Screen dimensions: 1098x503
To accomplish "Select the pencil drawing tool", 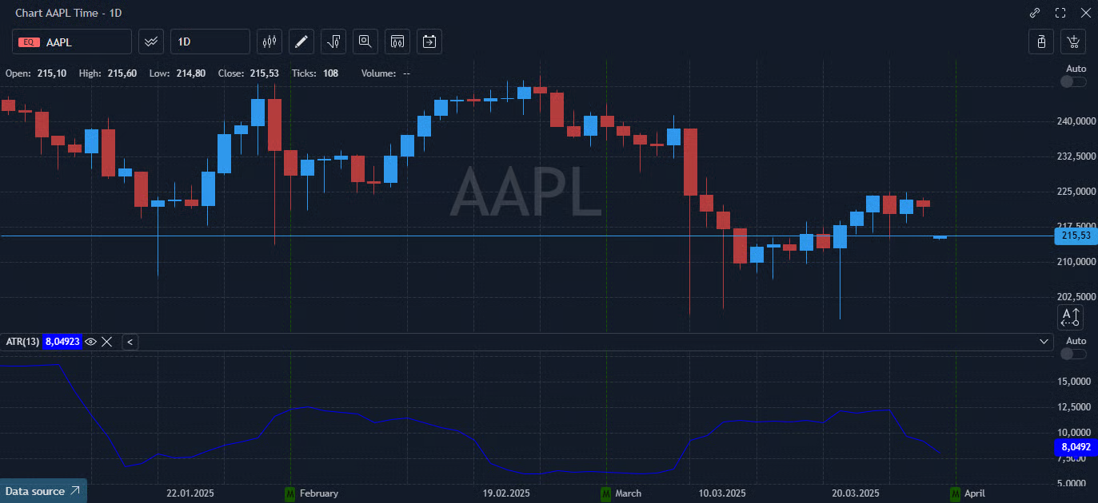I will (301, 42).
